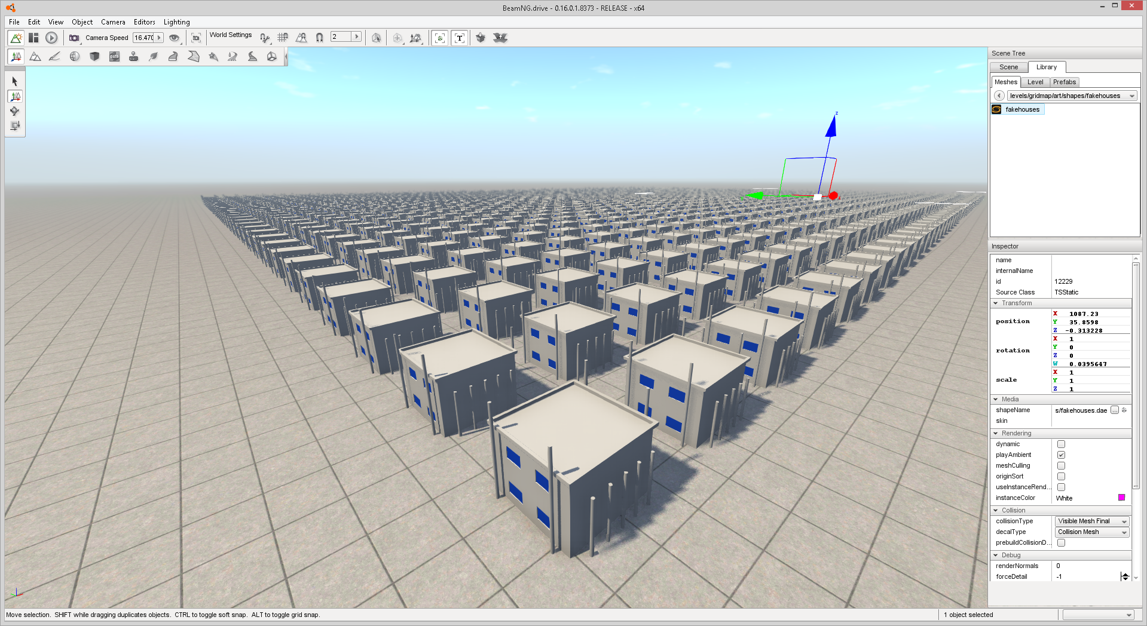Choose the Scale selection tool

pos(15,126)
